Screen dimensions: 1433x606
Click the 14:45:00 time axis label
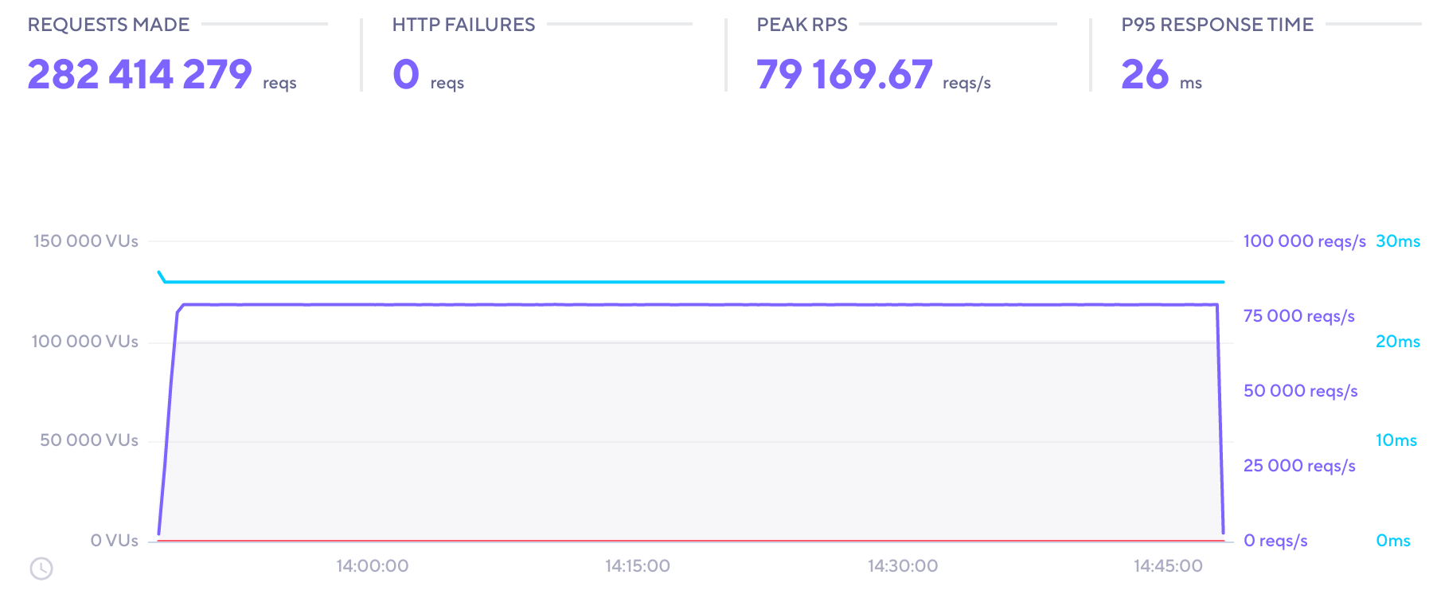click(x=1168, y=566)
